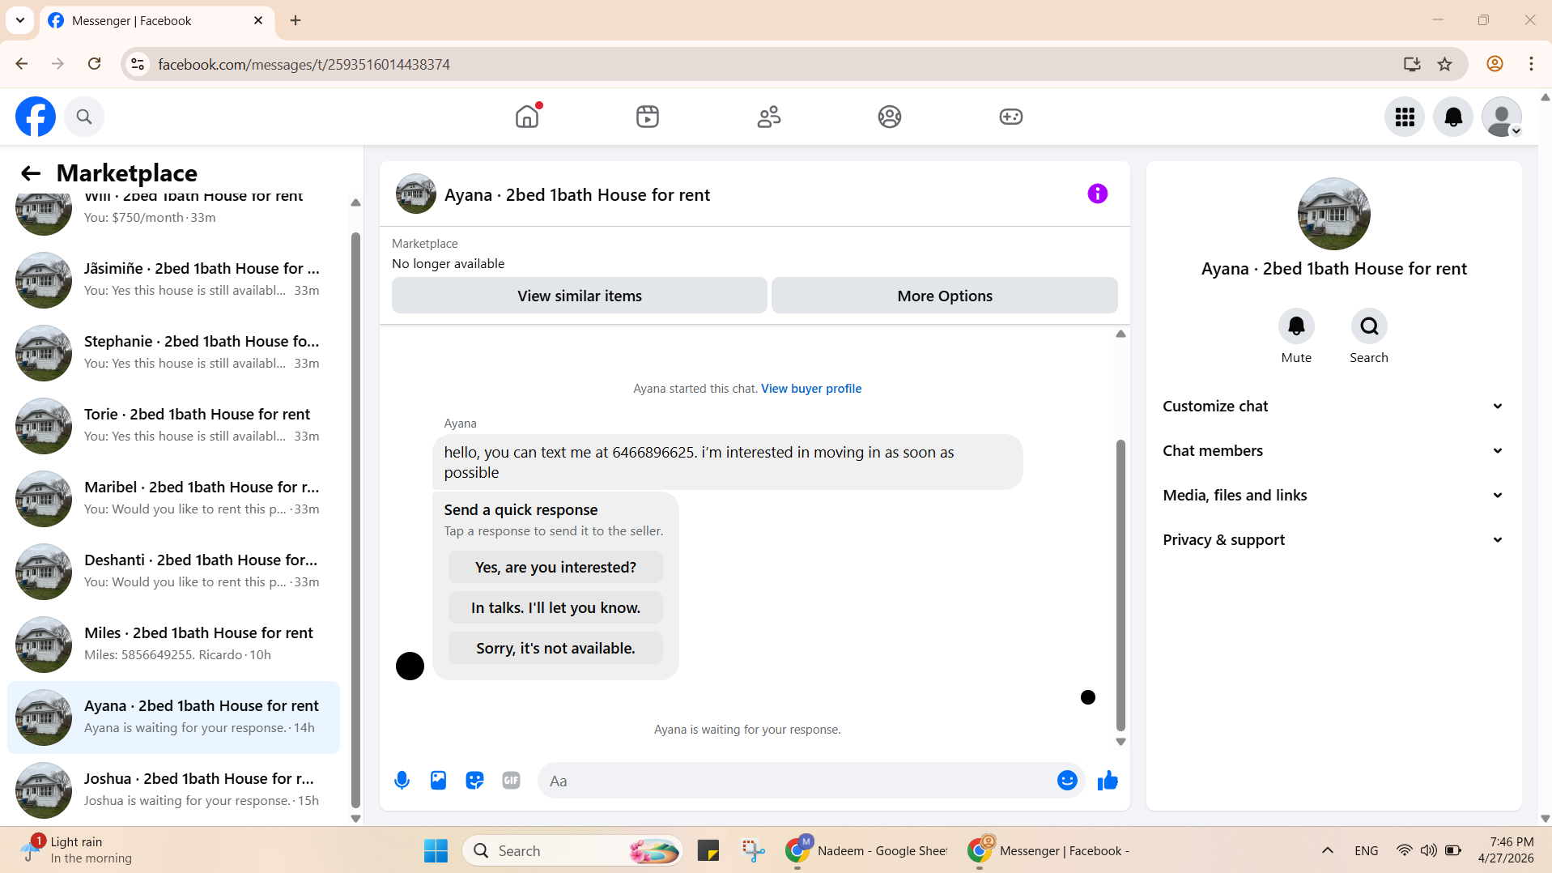Open the emoji picker smiley icon

click(x=1067, y=781)
